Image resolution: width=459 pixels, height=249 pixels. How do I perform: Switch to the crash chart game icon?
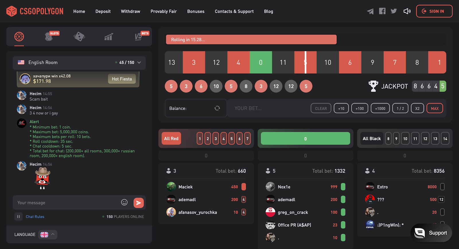(x=109, y=37)
